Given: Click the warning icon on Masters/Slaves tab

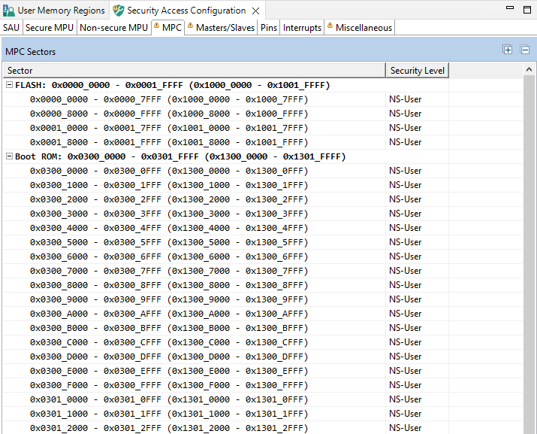Looking at the screenshot, I should pos(191,27).
